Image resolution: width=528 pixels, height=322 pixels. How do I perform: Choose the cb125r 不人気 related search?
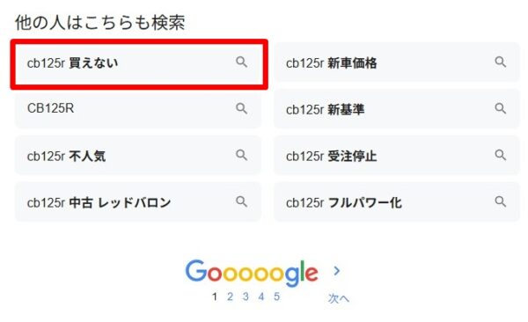pos(66,156)
